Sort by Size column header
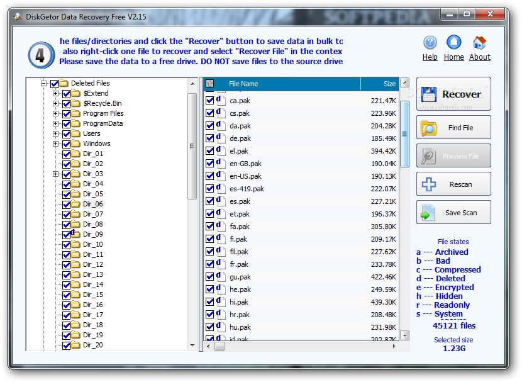 click(x=380, y=84)
